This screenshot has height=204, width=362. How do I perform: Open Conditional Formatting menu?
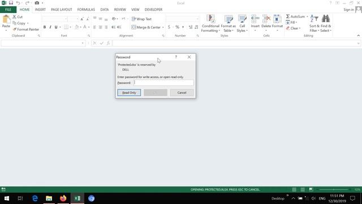pyautogui.click(x=210, y=24)
